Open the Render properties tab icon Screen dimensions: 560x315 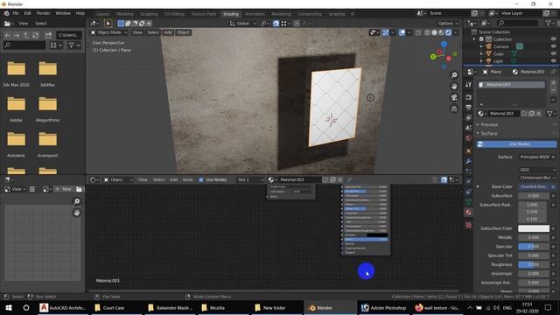469,97
